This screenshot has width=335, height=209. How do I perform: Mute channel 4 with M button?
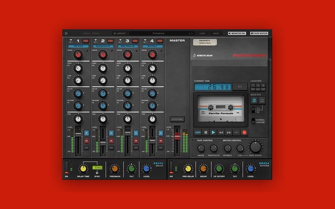161,141
